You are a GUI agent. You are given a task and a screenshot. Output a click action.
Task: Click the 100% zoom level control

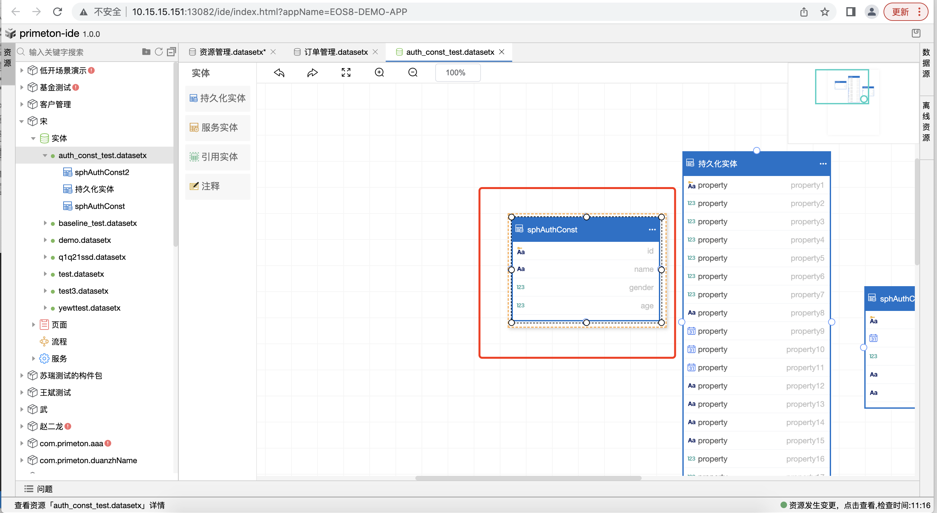[457, 72]
